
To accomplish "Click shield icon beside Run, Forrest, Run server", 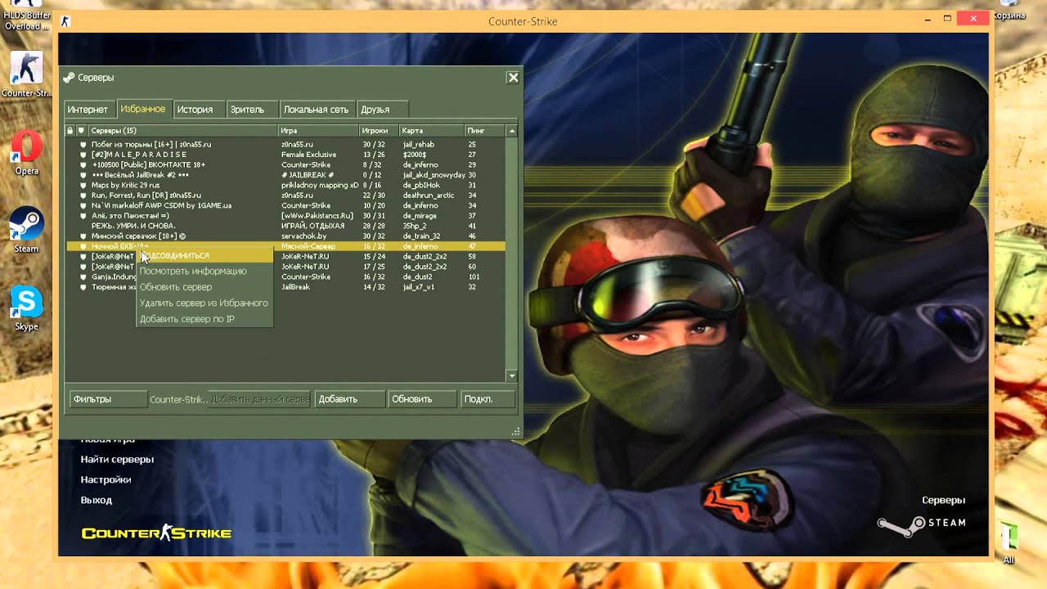I will coord(83,196).
